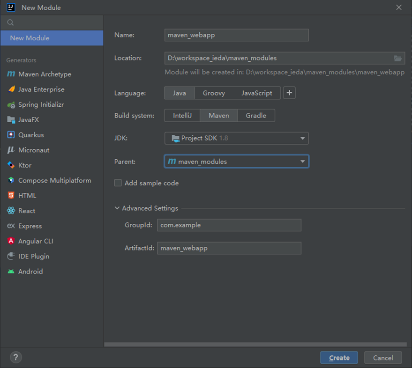
Task: Click the Add sample code label
Action: pyautogui.click(x=151, y=183)
